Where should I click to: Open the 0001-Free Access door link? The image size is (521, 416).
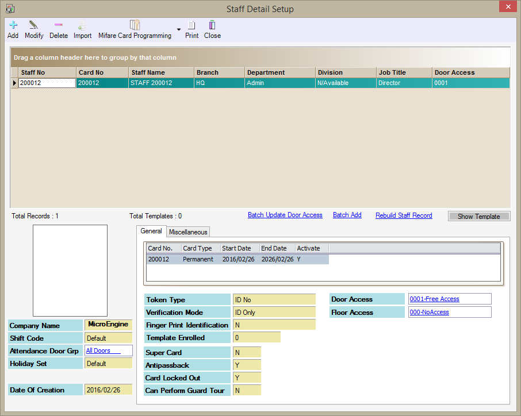click(434, 299)
